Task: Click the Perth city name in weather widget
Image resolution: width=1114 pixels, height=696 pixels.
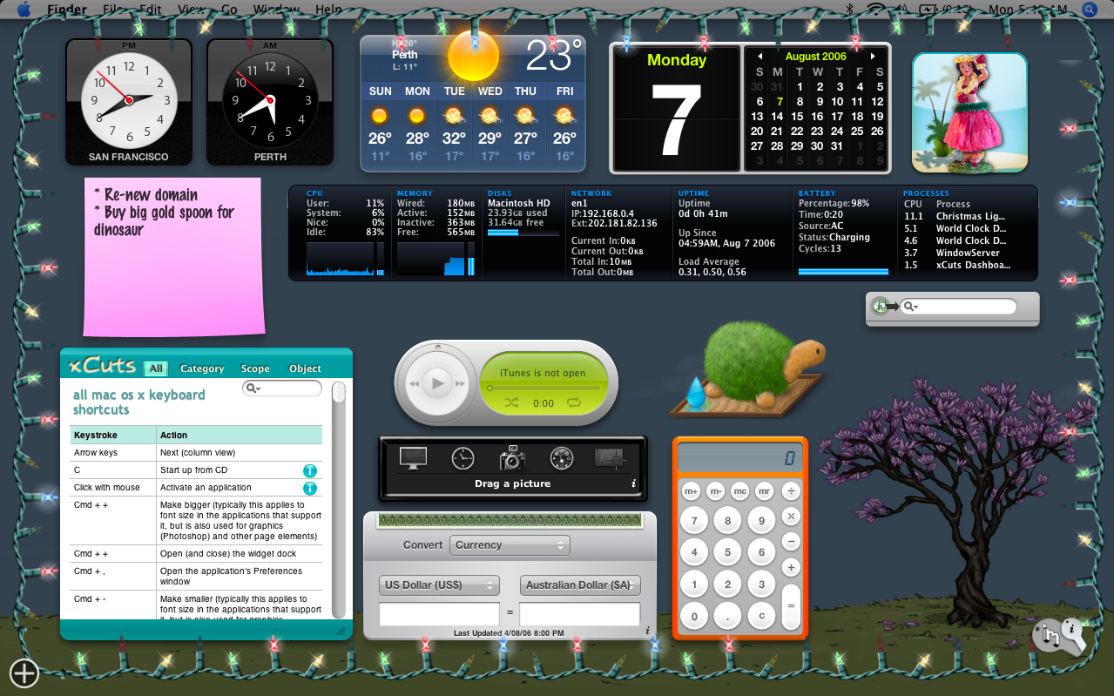Action: (x=405, y=54)
